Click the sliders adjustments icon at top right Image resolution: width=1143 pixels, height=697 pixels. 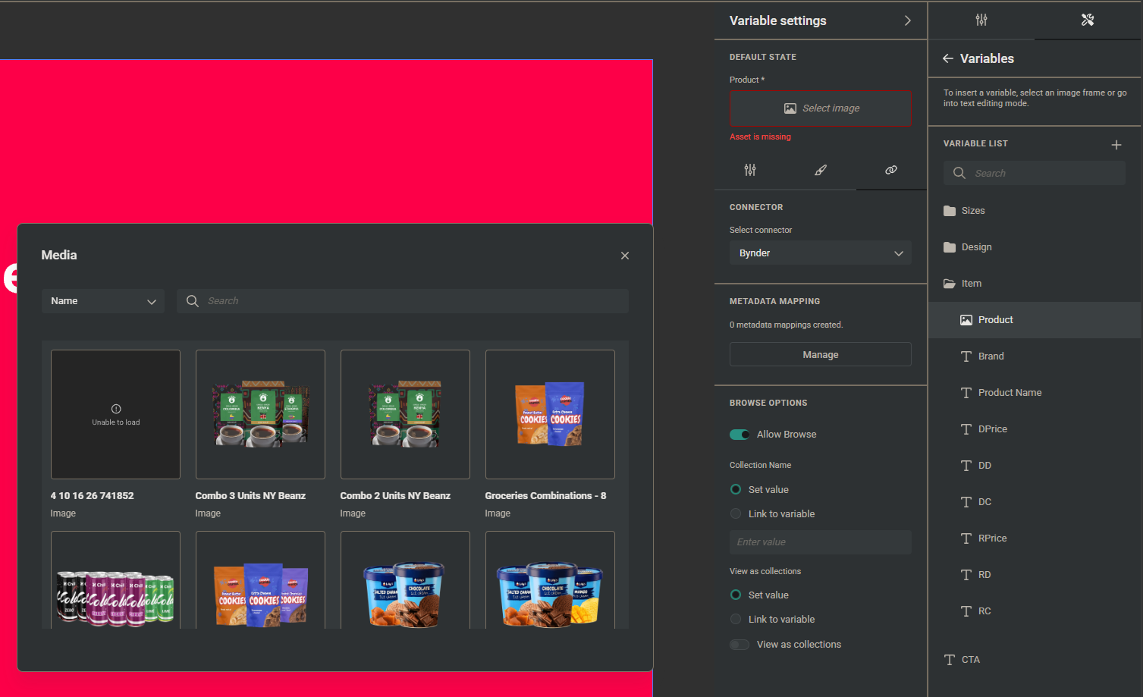(x=981, y=20)
